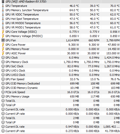This screenshot has width=120, height=134.
Task: Click thermometer icon for GPU VR VDDC Temperature
Action: pos(3,14)
